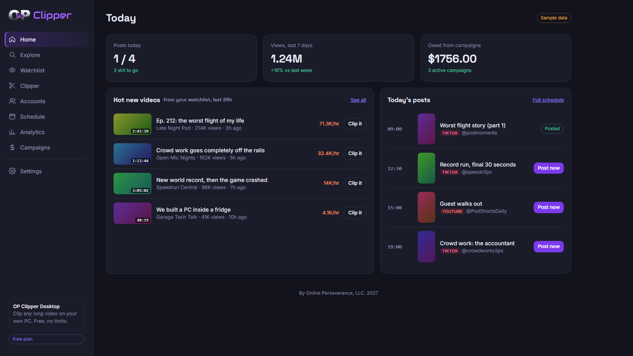Clip the 'Crowd work goes off the rails' video

point(355,153)
